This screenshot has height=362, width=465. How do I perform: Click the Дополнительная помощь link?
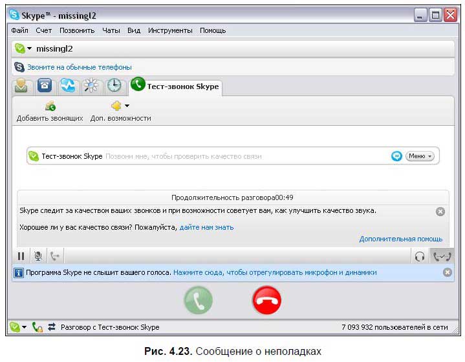click(400, 239)
